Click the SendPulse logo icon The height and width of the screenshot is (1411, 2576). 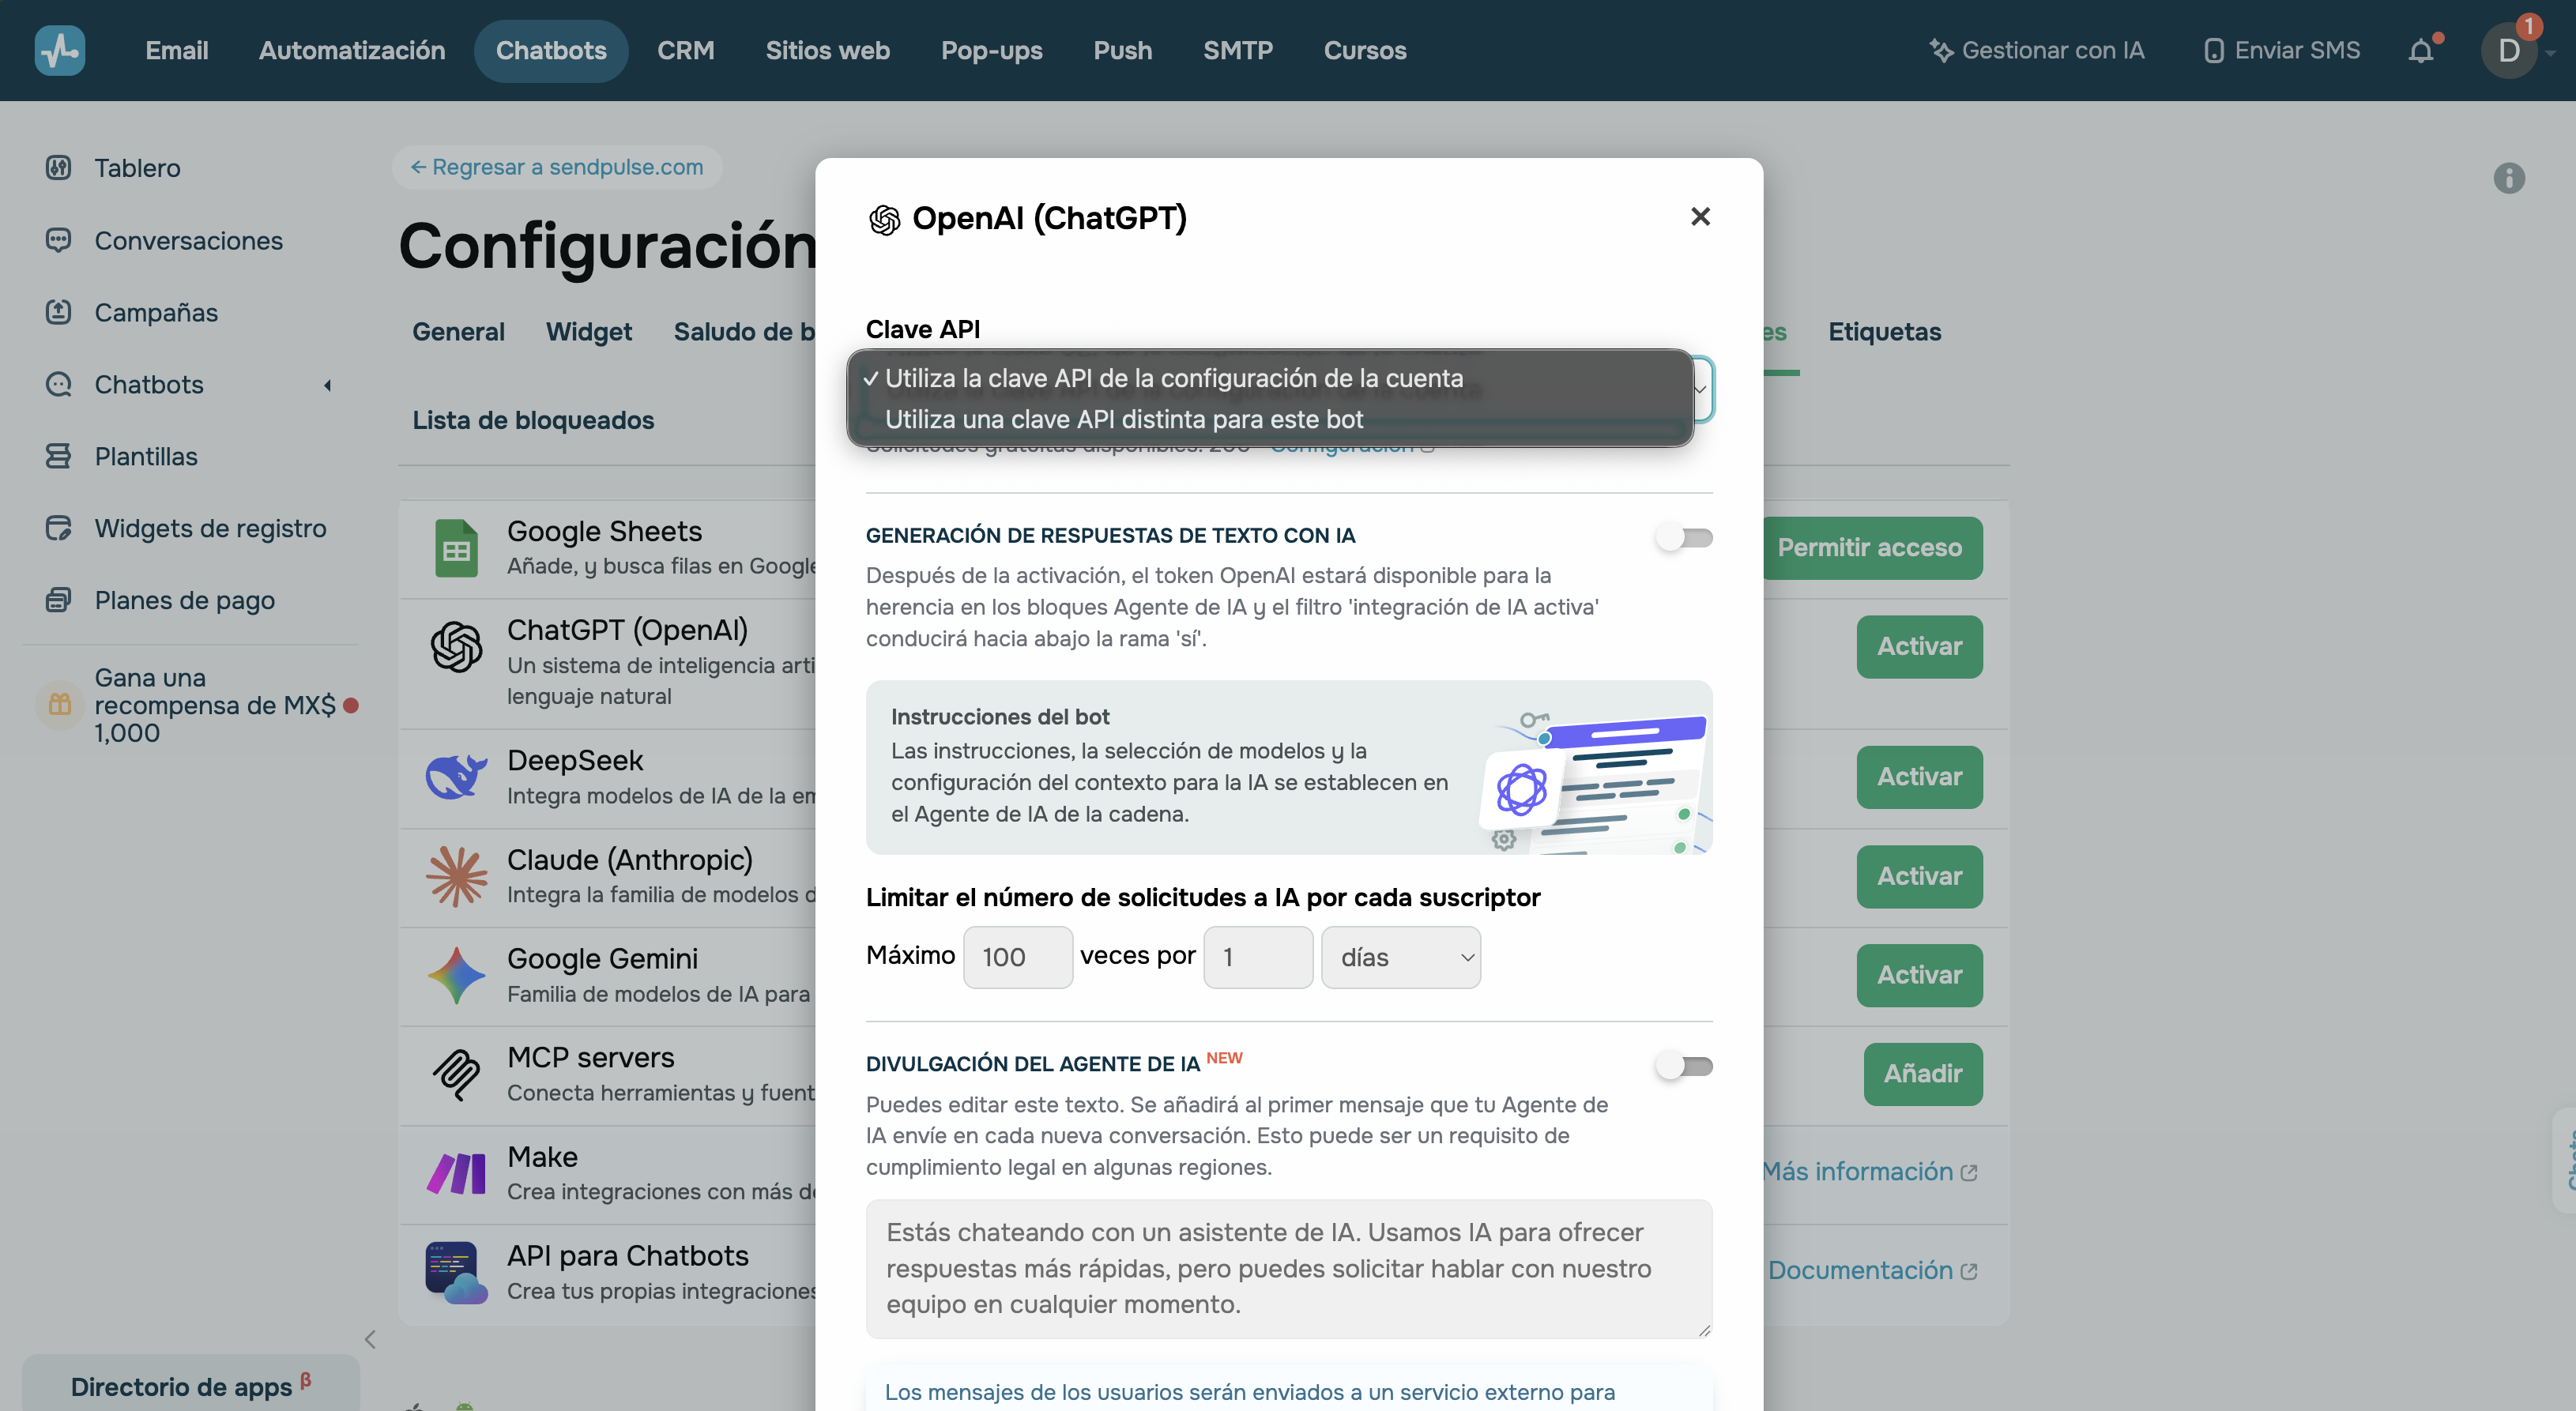point(60,50)
